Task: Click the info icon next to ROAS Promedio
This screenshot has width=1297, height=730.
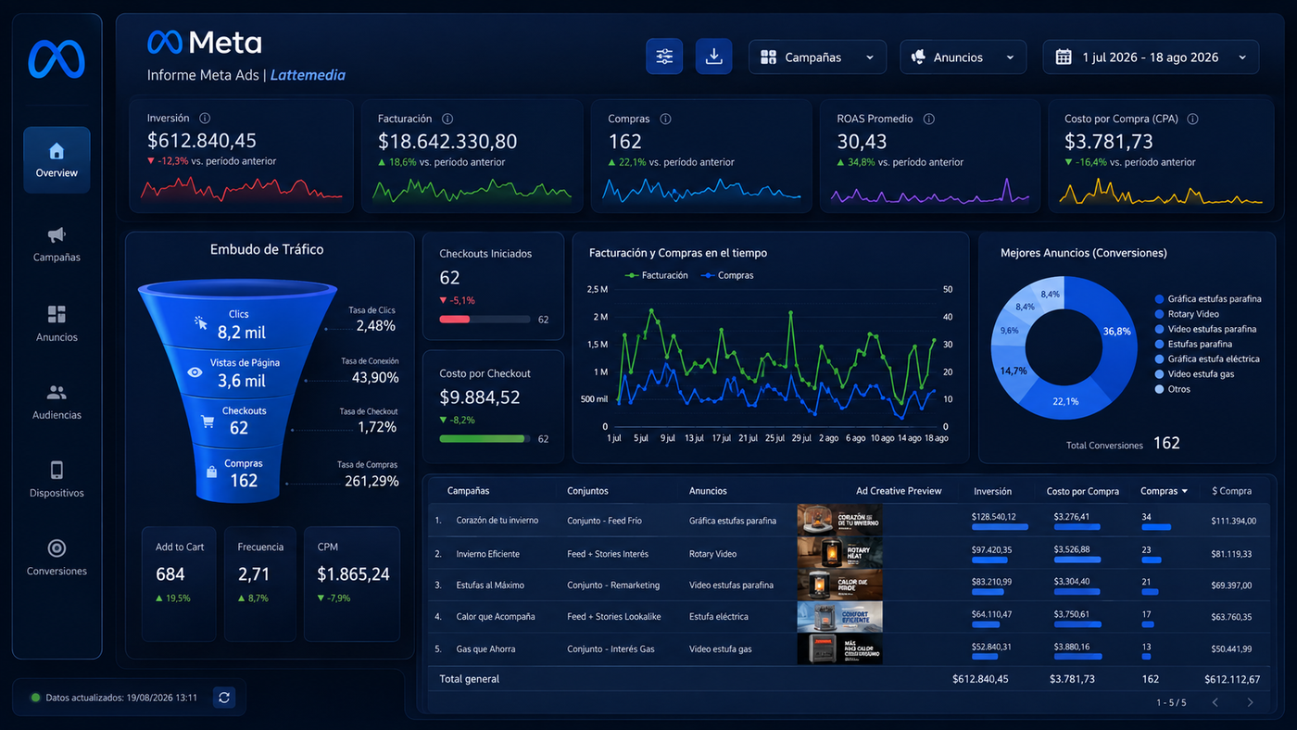Action: click(928, 119)
